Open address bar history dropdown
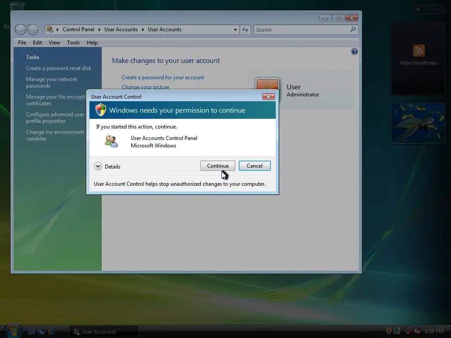Screen dimensions: 451x338 235,29
